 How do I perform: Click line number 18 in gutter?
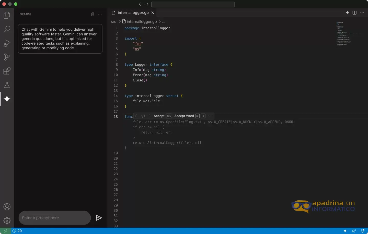116,117
